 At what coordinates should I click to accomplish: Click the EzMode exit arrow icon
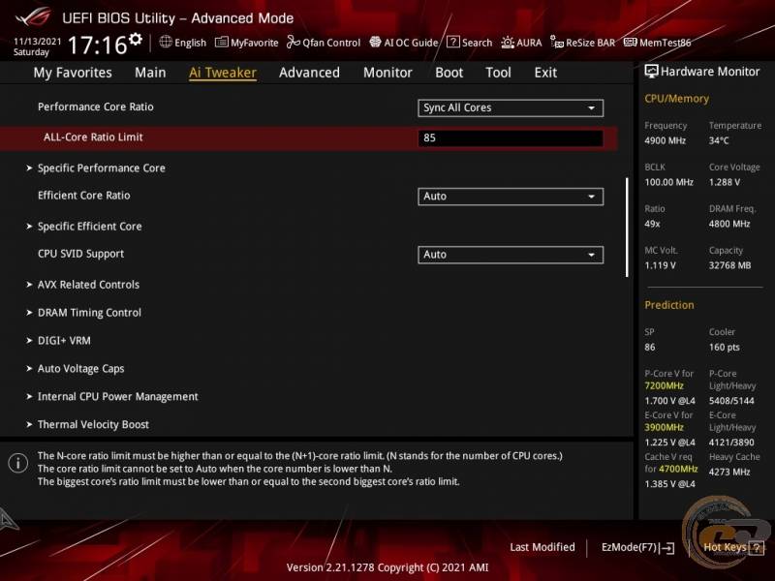click(666, 547)
